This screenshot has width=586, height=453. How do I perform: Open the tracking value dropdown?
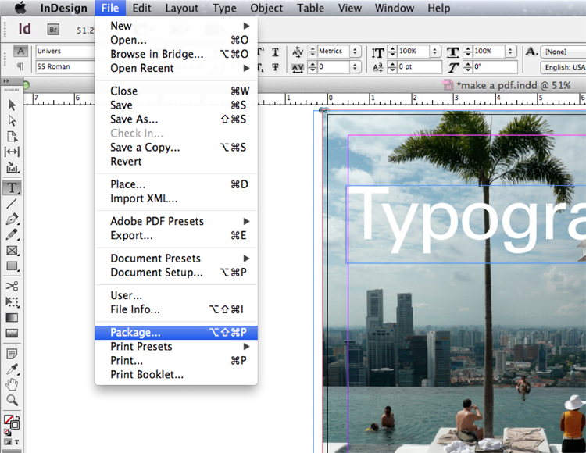point(355,67)
